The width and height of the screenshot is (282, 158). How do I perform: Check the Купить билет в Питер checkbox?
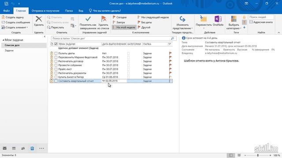tap(56, 77)
